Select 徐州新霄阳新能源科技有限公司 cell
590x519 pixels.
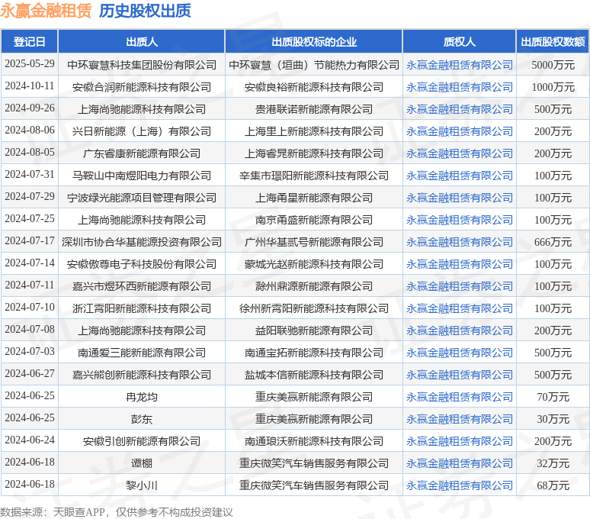coord(314,308)
